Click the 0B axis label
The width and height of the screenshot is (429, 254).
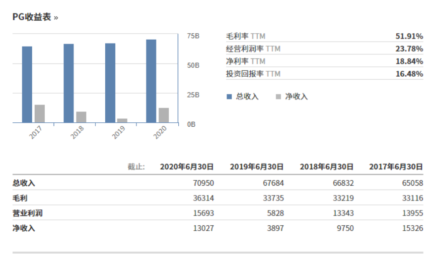tap(191, 124)
